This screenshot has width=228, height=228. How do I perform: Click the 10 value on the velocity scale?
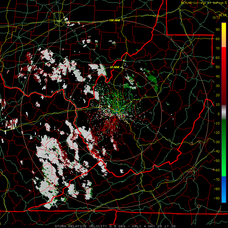click(218, 105)
